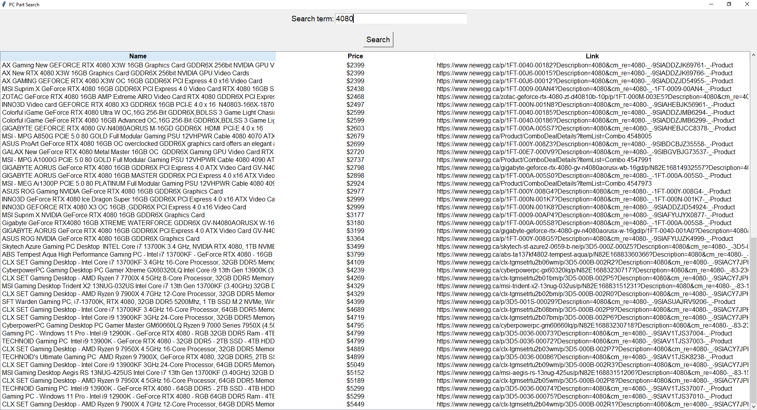757x410 pixels.
Task: Select TECHNOID's Ultimate Gaming PC row
Action: tap(375, 357)
